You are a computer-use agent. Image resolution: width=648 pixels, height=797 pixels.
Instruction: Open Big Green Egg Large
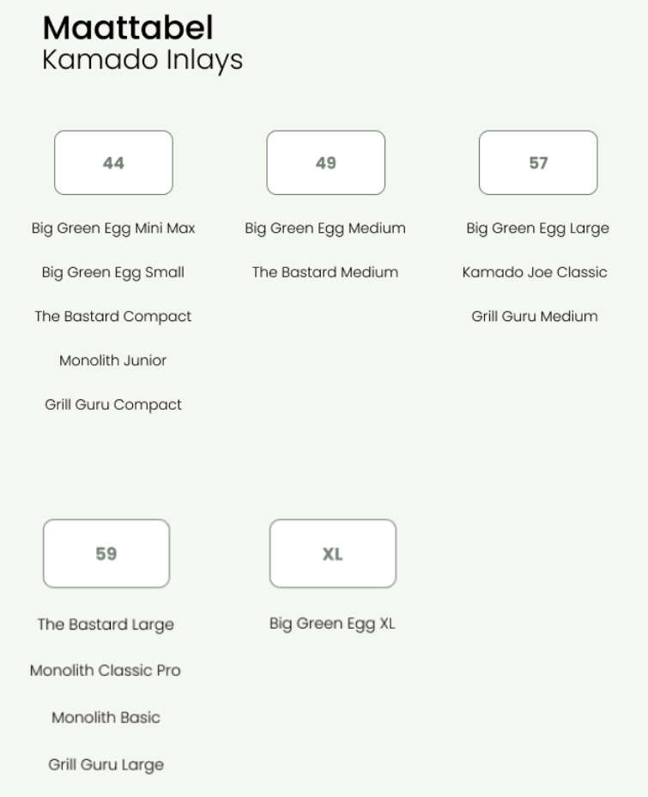click(538, 228)
